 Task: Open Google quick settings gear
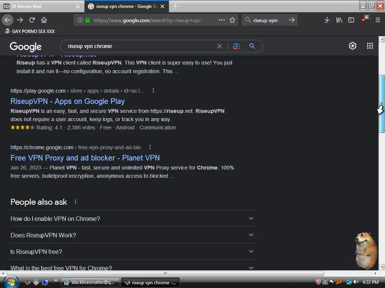point(353,46)
